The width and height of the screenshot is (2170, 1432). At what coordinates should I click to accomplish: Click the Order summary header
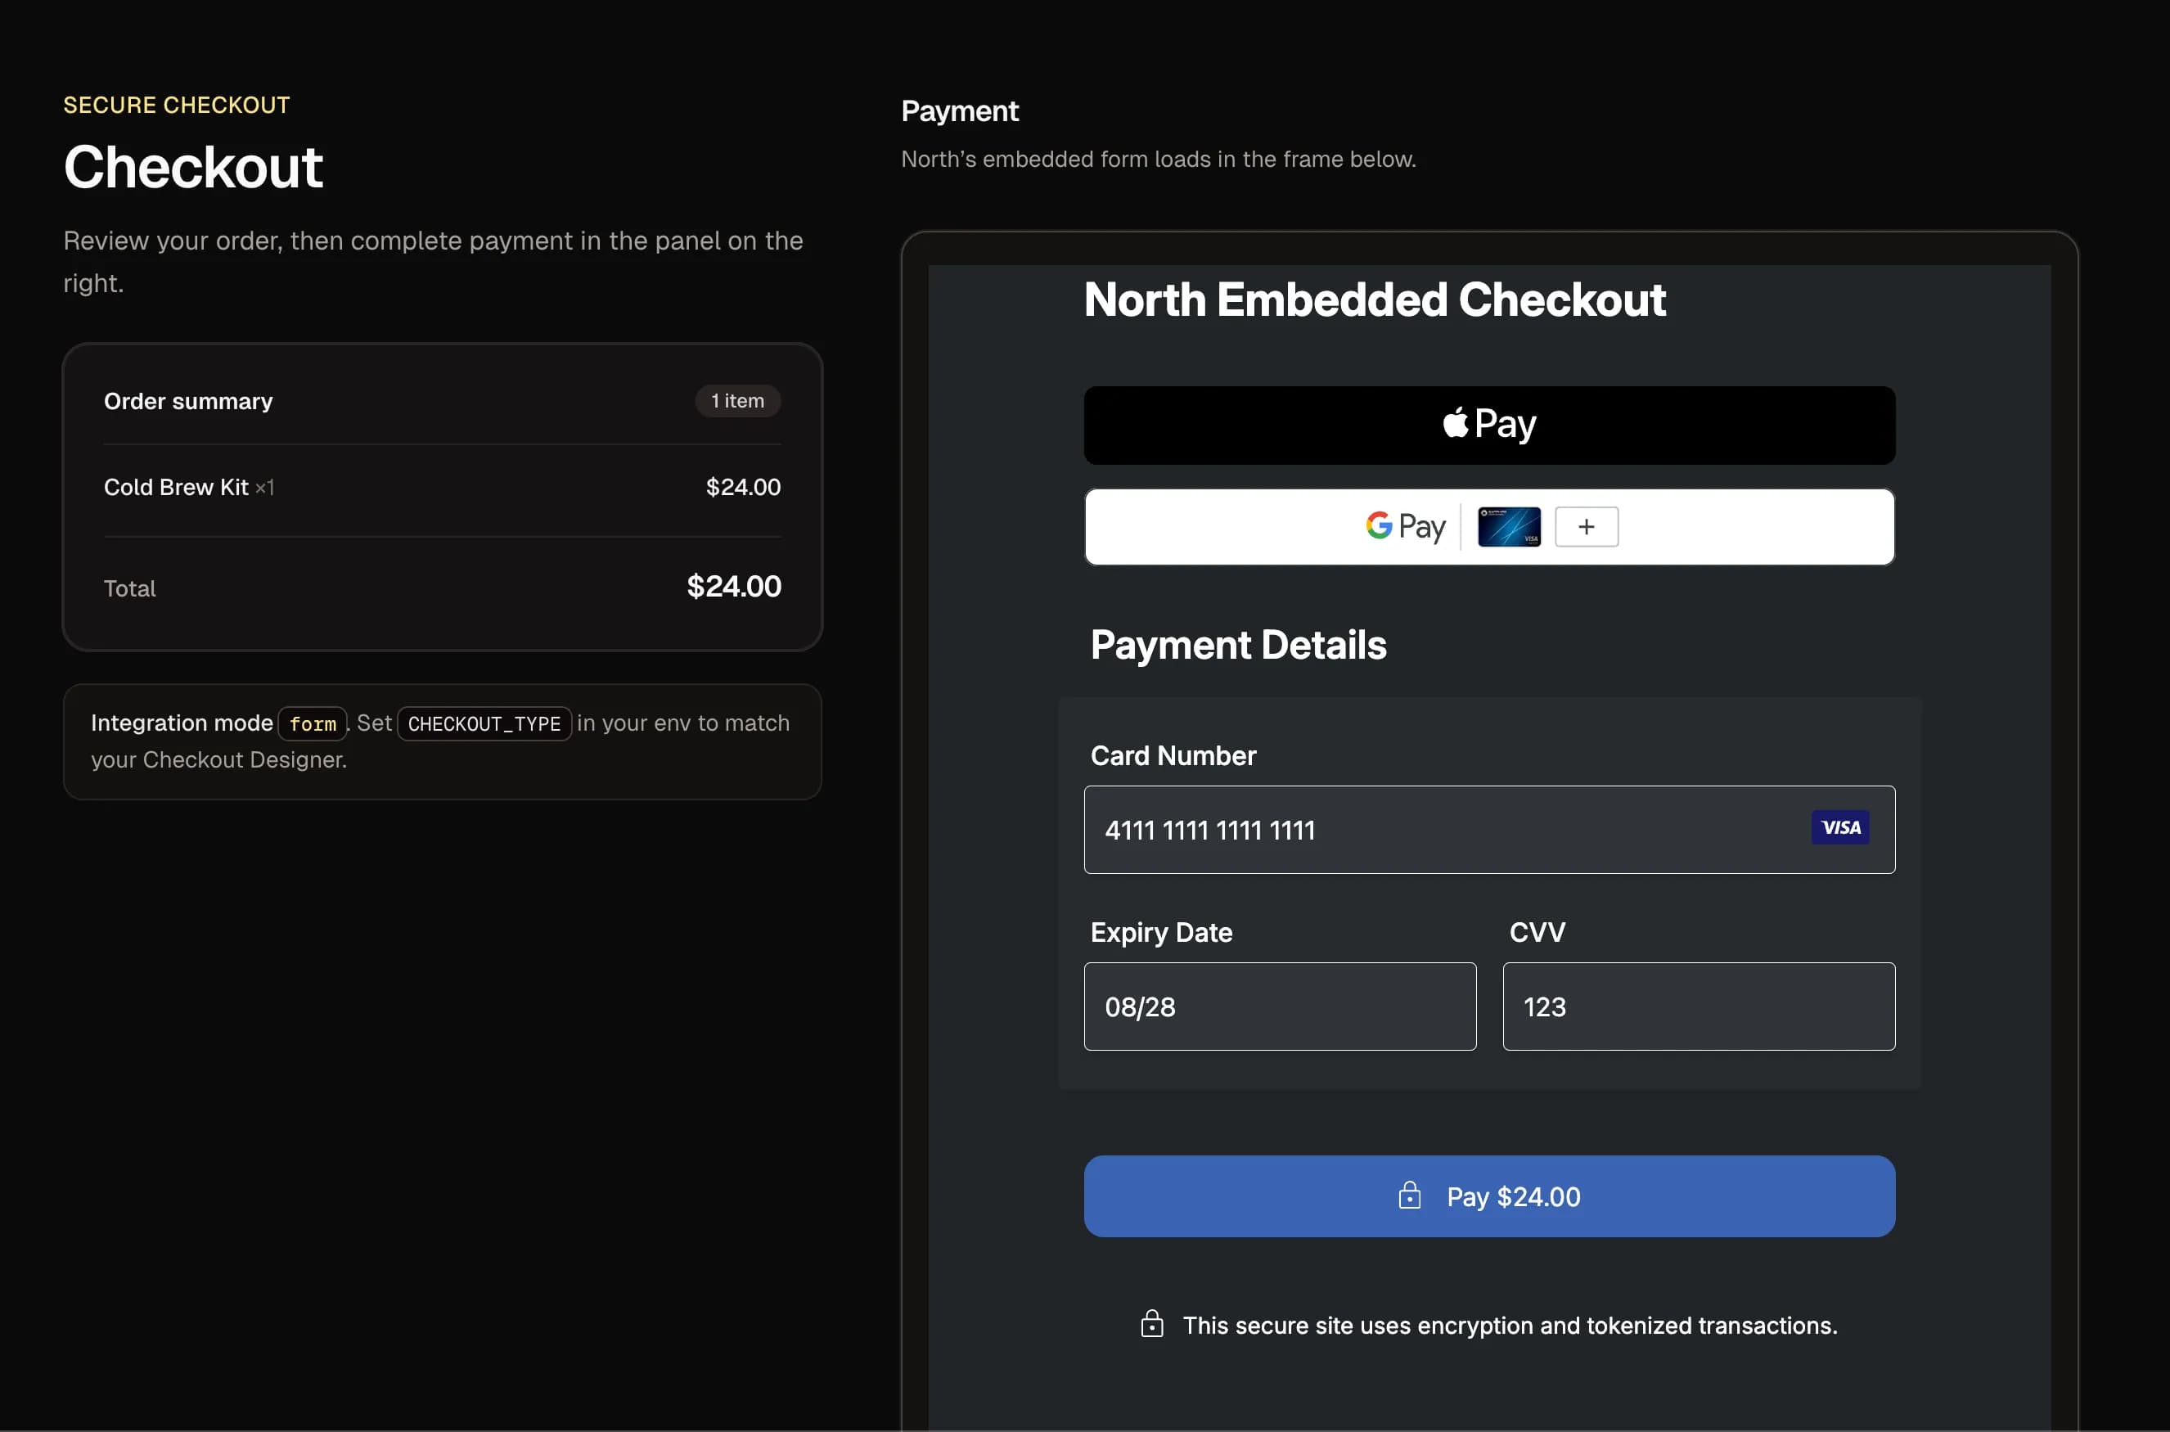click(x=187, y=401)
